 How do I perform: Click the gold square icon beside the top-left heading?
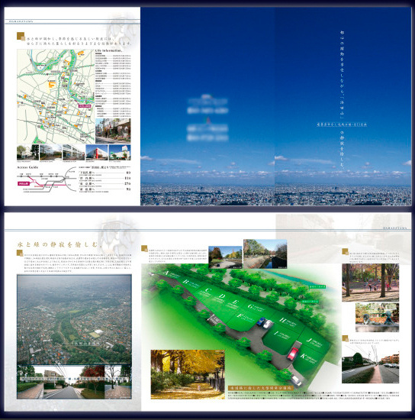pyautogui.click(x=21, y=36)
